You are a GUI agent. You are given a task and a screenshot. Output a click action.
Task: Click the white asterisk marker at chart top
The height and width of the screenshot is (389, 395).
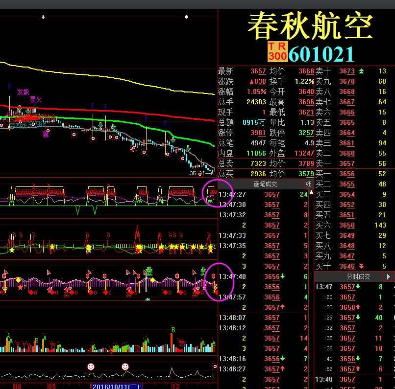tap(186, 17)
